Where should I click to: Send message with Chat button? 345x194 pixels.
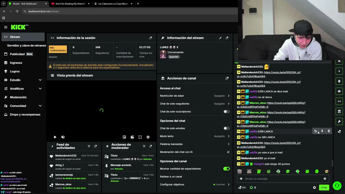coord(324,188)
